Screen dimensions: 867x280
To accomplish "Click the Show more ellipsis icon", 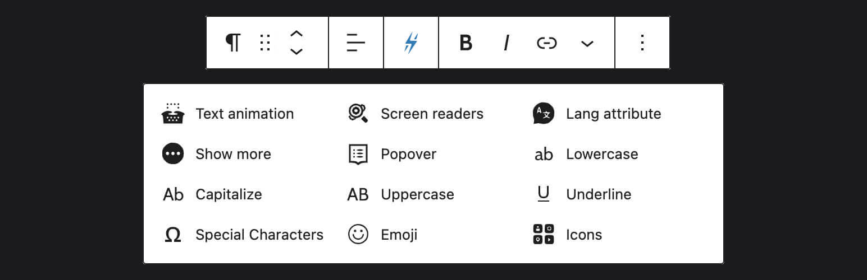I will tap(173, 154).
